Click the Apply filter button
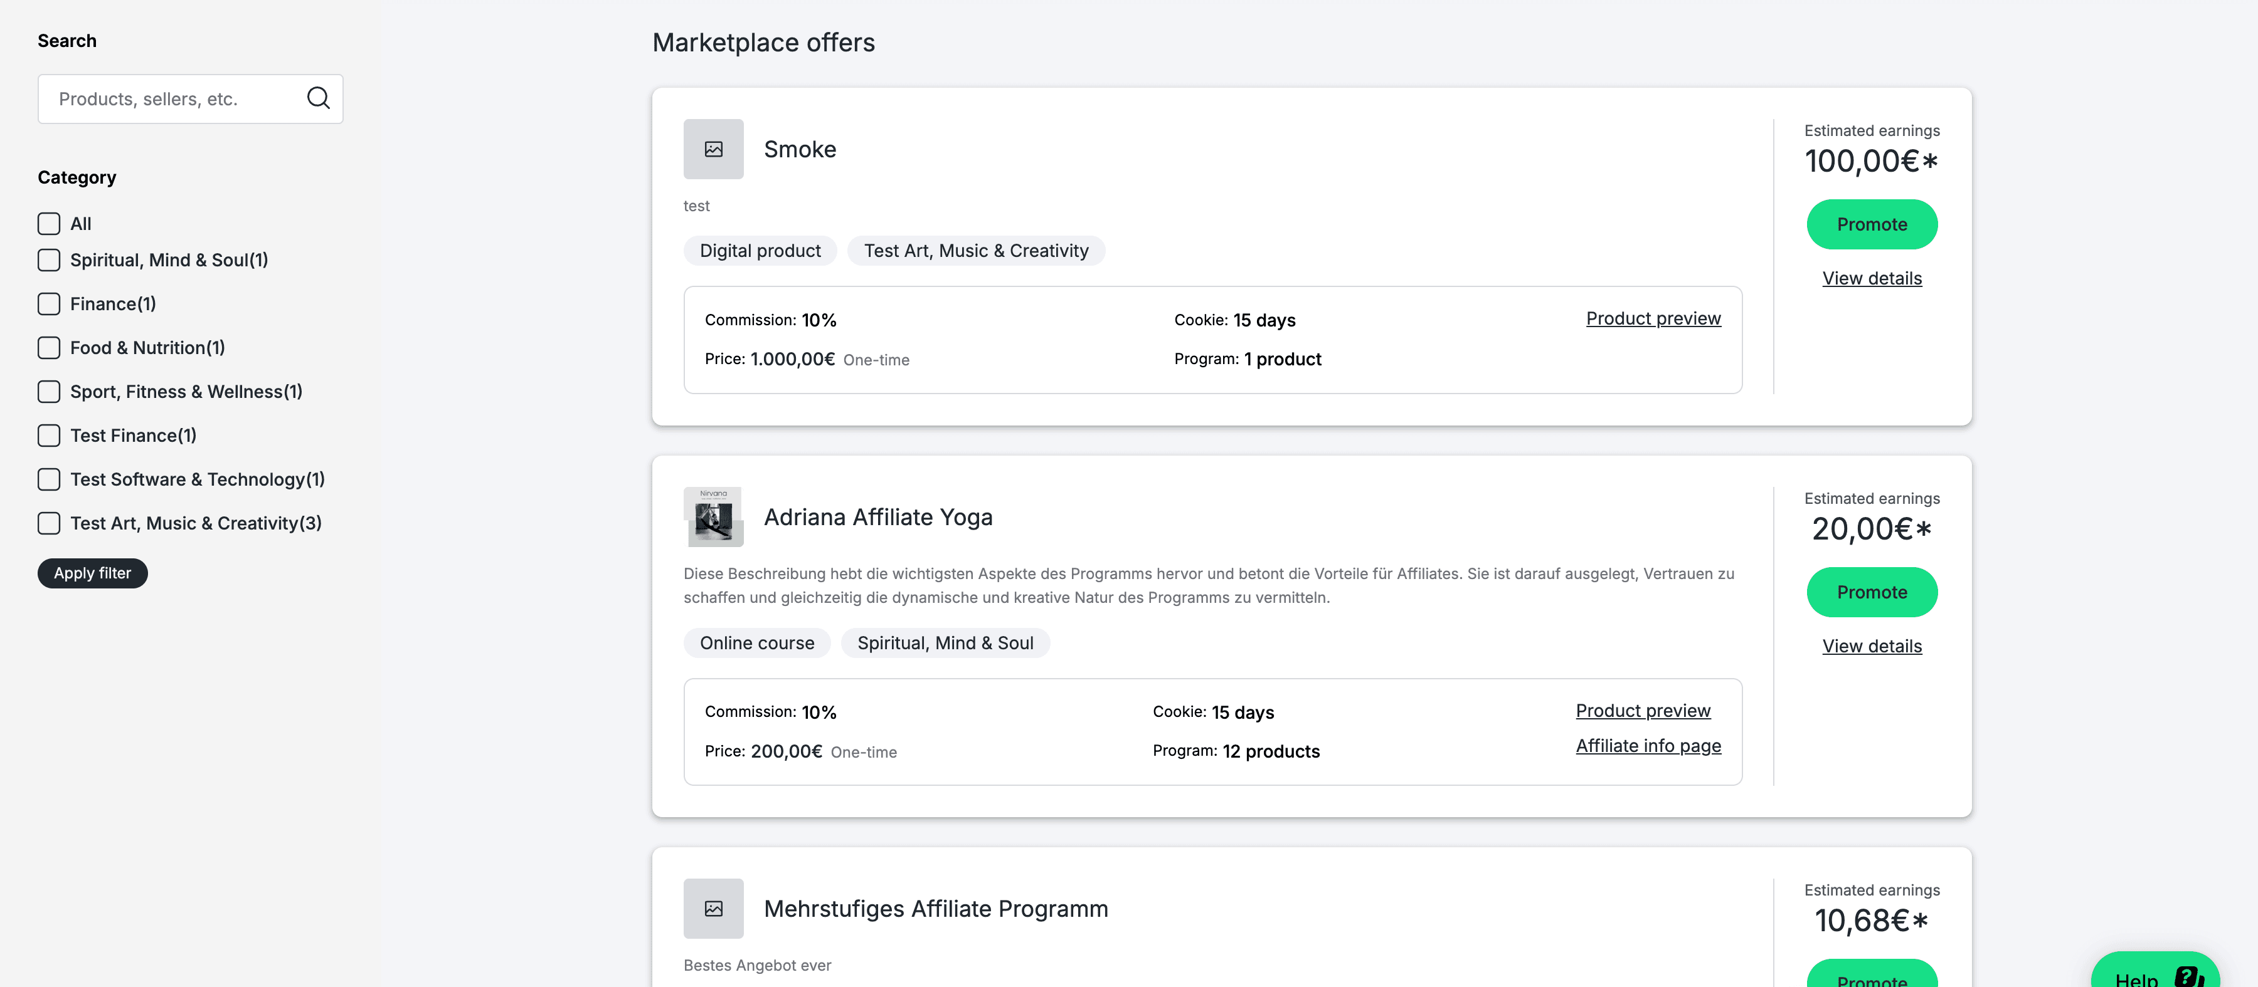This screenshot has width=2258, height=987. 92,573
